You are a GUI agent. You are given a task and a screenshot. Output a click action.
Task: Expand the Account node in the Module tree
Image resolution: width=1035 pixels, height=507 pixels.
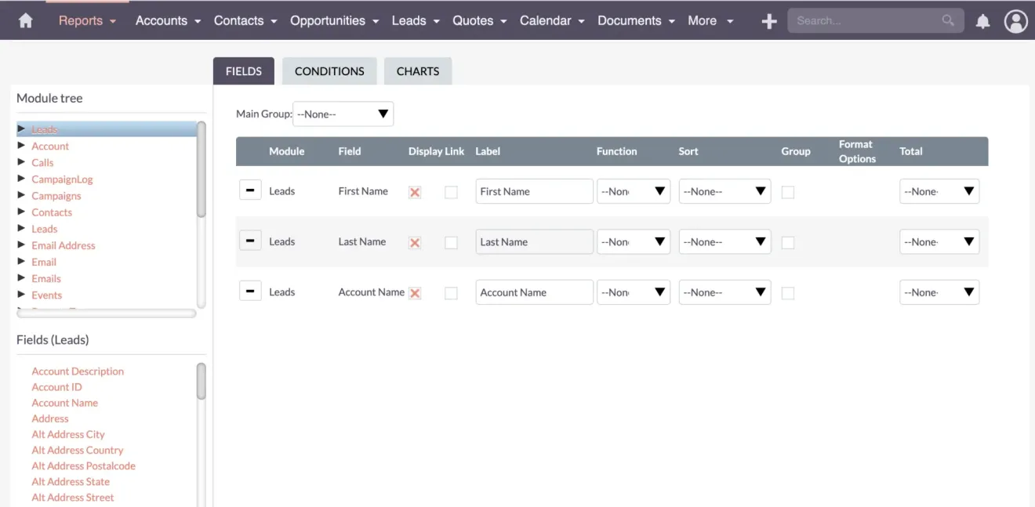coord(21,146)
